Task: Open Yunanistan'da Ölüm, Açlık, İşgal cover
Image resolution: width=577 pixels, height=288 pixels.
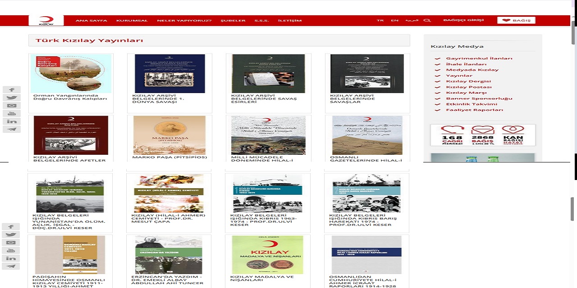Action: [x=70, y=193]
